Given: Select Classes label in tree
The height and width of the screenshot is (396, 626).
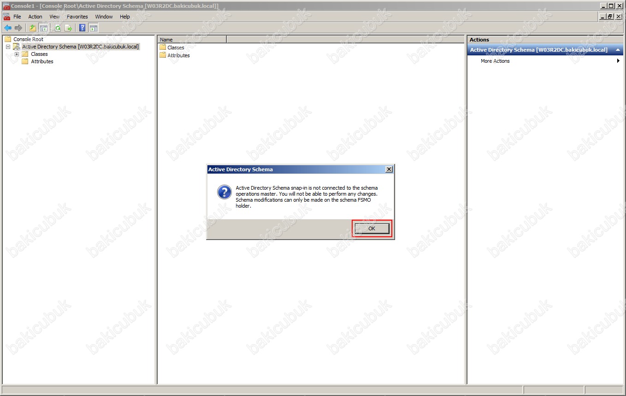Looking at the screenshot, I should tap(39, 54).
